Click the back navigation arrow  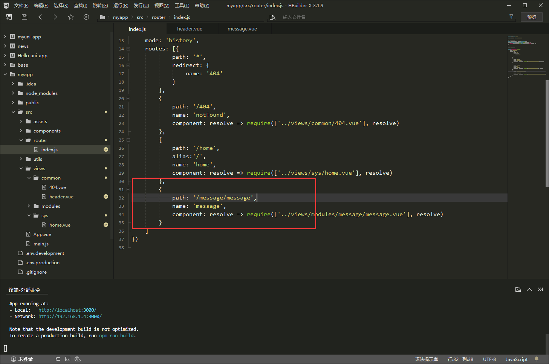coord(40,17)
